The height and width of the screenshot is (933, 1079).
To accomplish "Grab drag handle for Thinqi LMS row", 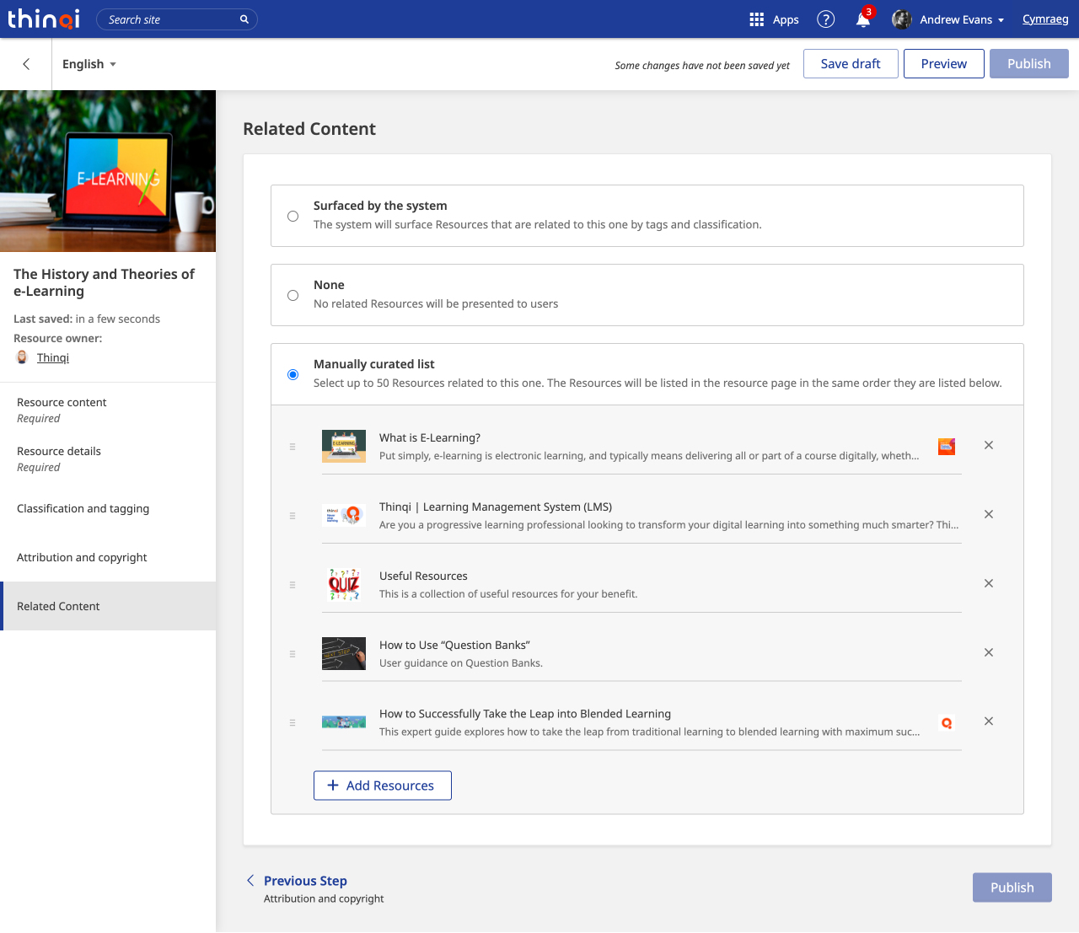I will [x=293, y=516].
